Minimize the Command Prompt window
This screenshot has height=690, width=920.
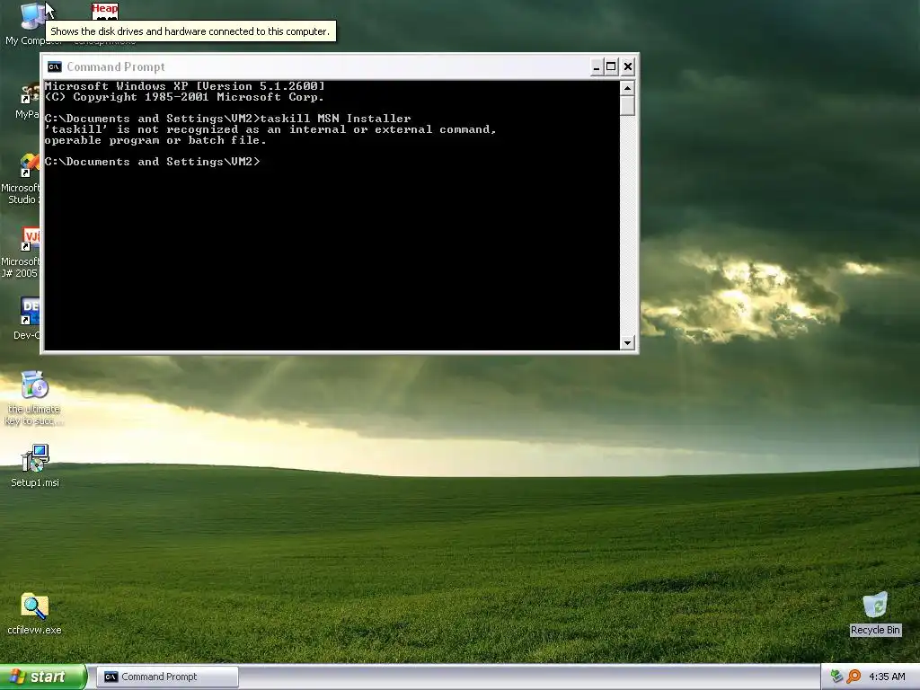597,66
